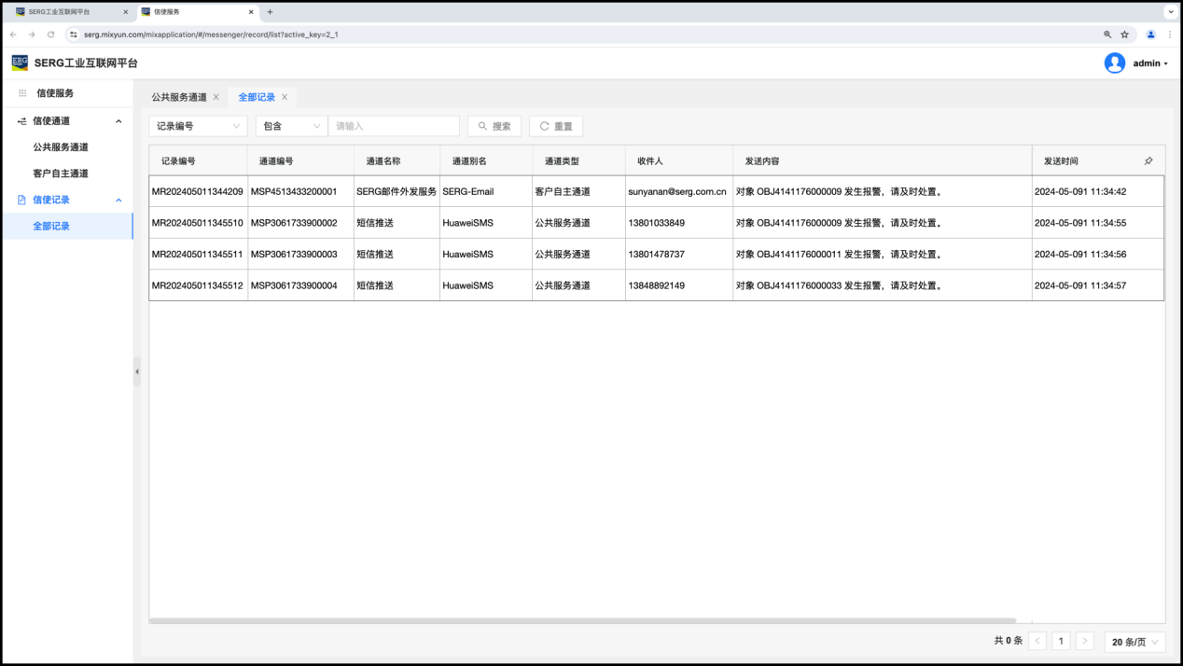Change page size via 20 条/页 dropdown
1183x666 pixels.
pos(1134,642)
